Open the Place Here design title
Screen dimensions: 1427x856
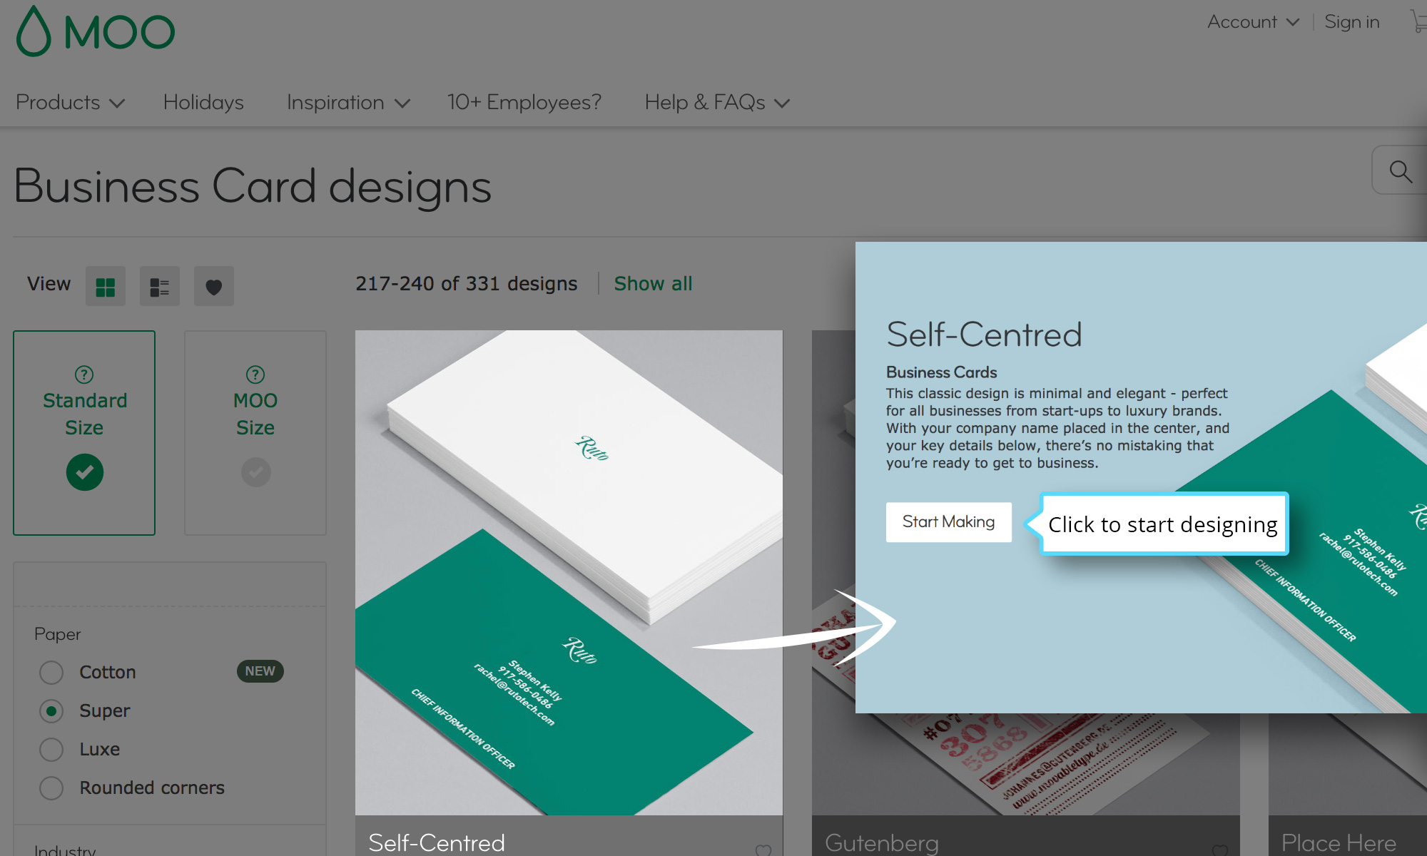[1339, 843]
